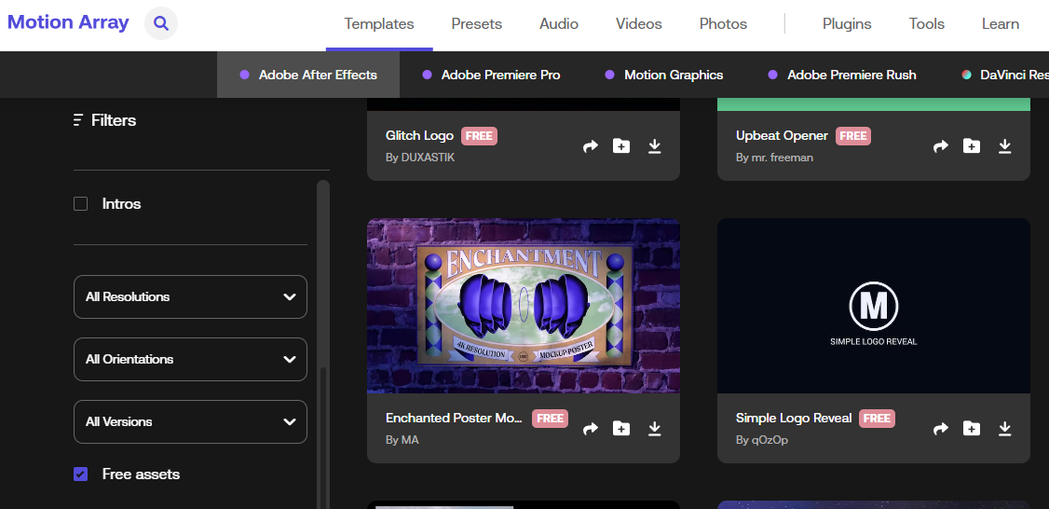Image resolution: width=1049 pixels, height=509 pixels.
Task: Click FREE badge on Enchanted Poster Mockup
Action: (x=550, y=419)
